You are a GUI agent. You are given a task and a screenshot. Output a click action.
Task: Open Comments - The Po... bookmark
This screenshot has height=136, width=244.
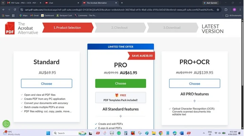click(85, 15)
